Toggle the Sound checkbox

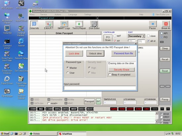[x=161, y=120]
